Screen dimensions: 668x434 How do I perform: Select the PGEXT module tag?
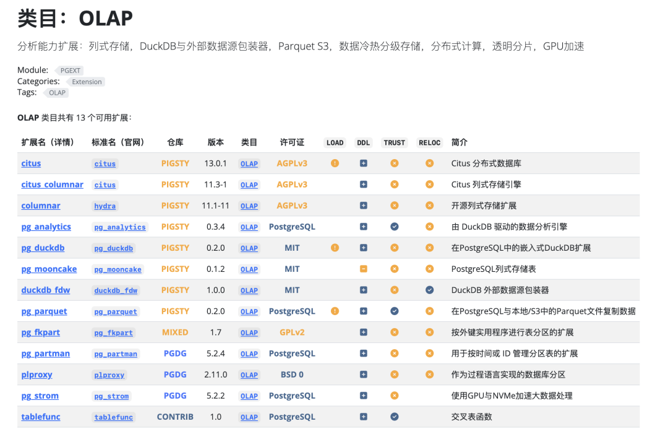[x=69, y=71]
